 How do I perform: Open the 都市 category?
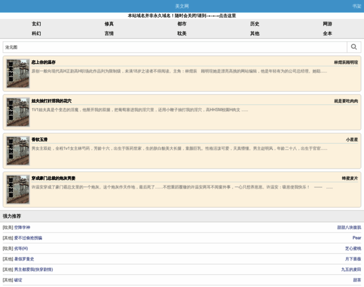click(182, 24)
